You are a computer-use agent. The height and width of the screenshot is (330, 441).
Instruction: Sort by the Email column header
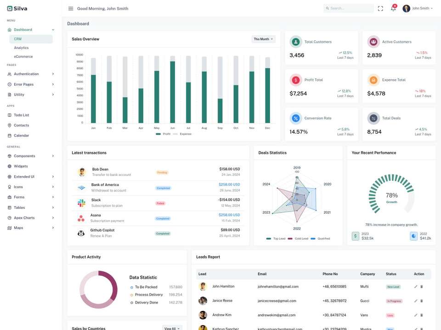(x=262, y=274)
